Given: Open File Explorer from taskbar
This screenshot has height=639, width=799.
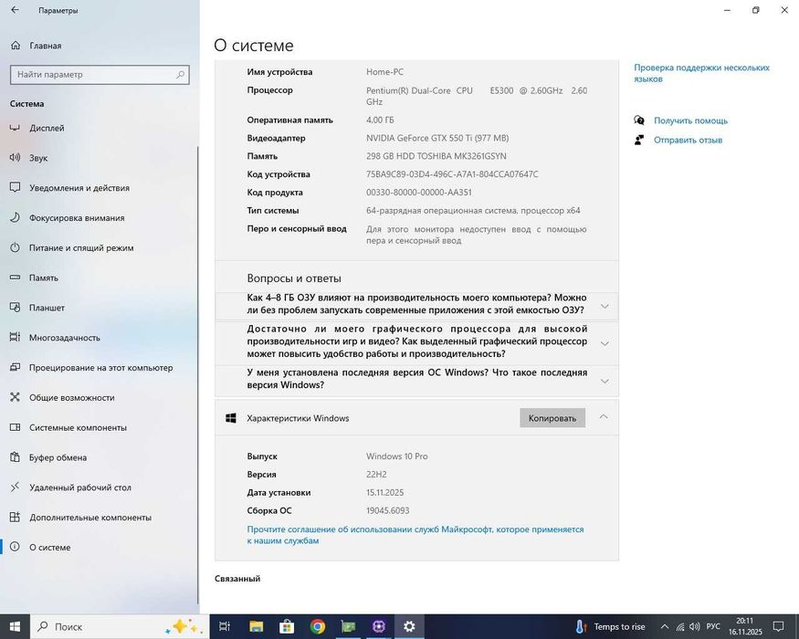Looking at the screenshot, I should point(256,626).
